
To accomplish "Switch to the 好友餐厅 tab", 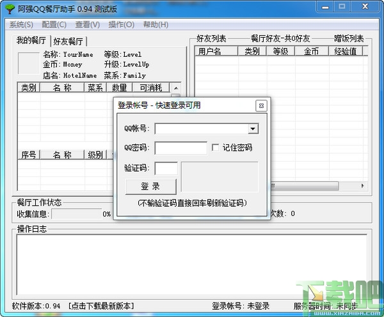I will click(x=68, y=42).
